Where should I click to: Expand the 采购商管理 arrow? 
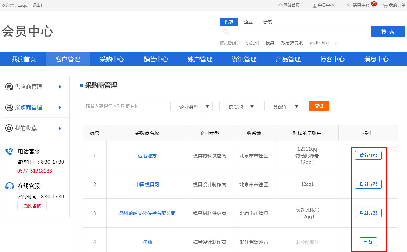pos(60,108)
